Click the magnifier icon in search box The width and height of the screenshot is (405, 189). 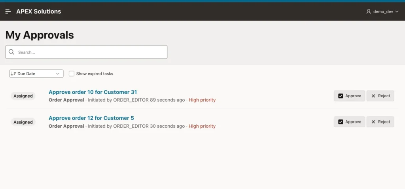[x=11, y=52]
